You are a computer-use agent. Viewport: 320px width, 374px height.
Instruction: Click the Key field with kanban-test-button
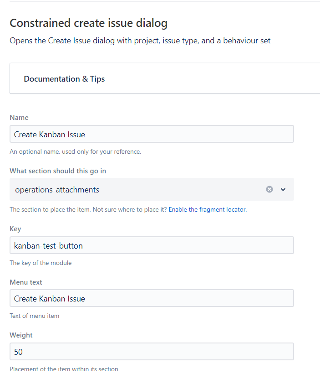point(152,245)
